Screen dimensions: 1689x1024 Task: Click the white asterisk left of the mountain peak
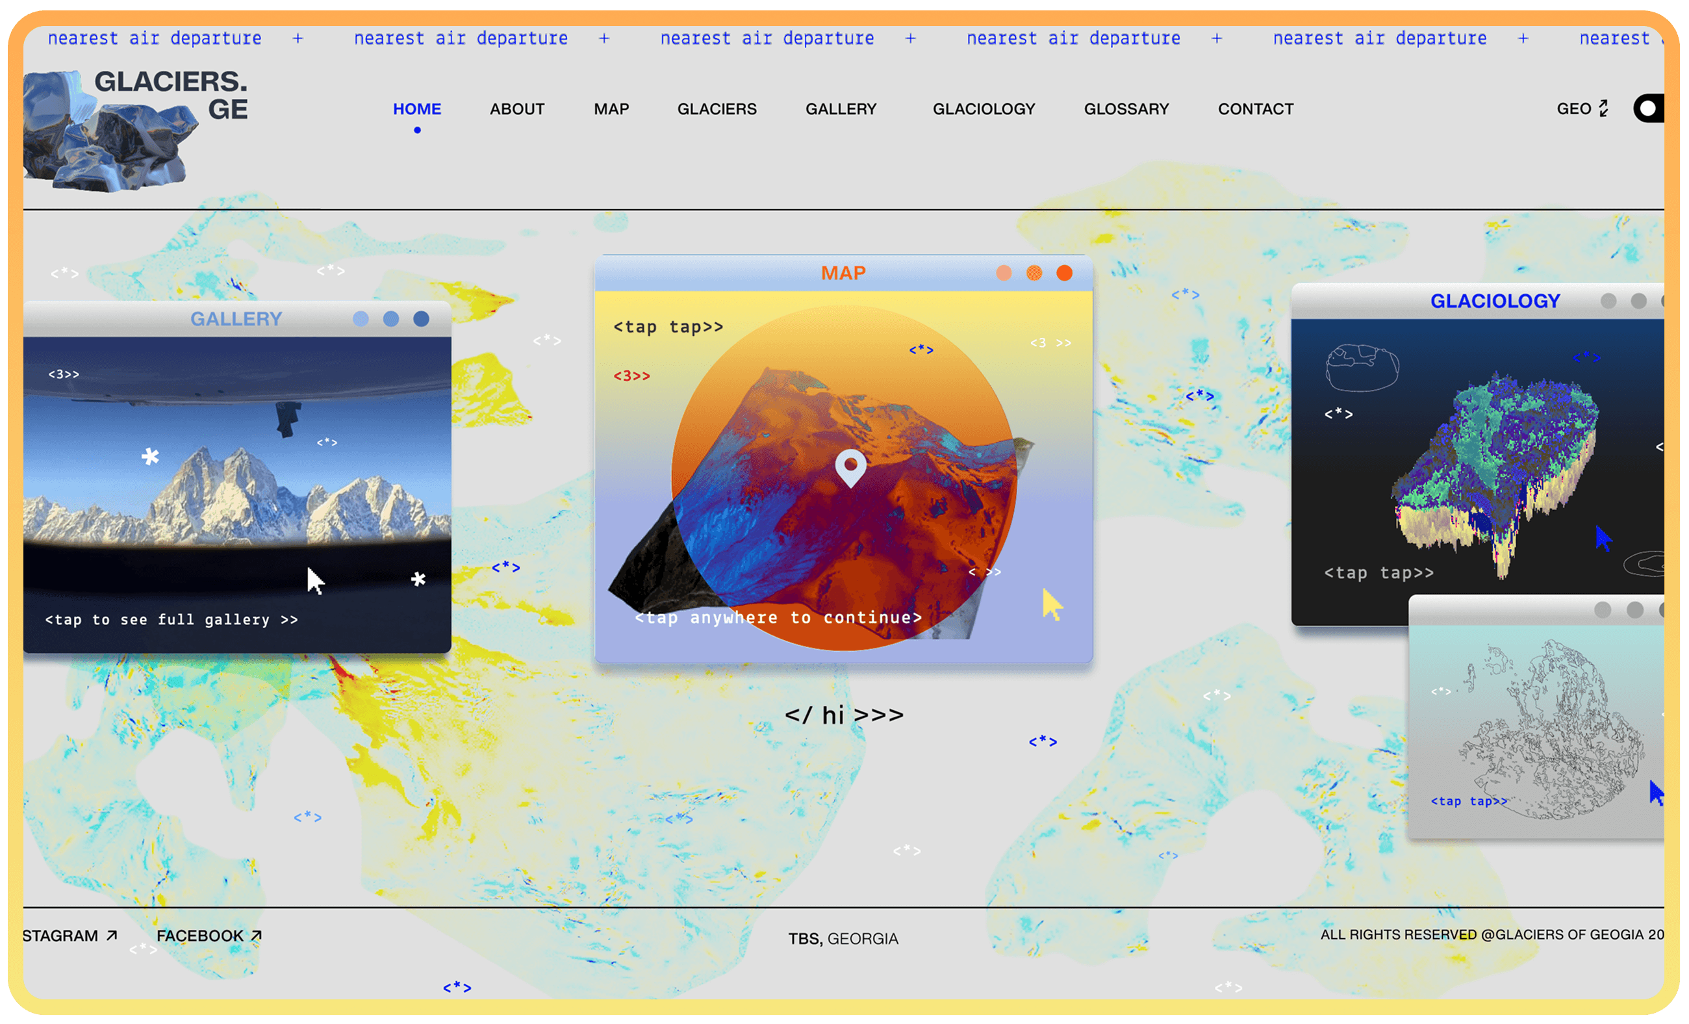click(150, 457)
